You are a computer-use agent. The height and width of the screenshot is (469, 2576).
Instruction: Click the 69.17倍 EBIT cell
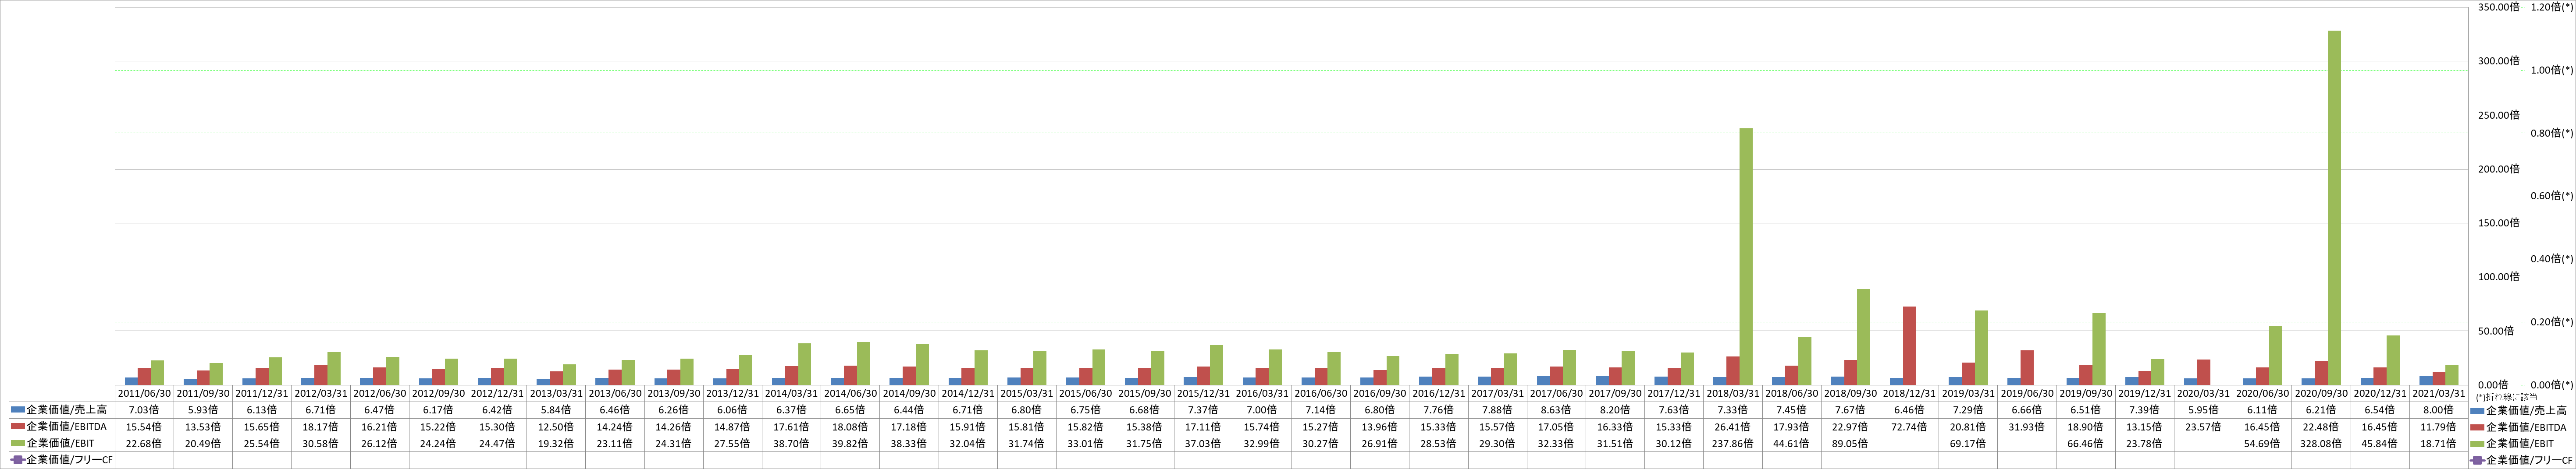click(x=1969, y=444)
